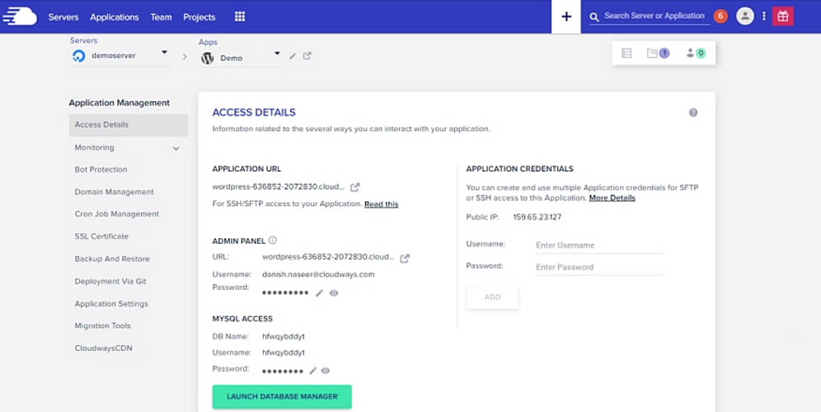Click MySQL Username value hfwqybddyt
The height and width of the screenshot is (412, 821).
coord(284,353)
